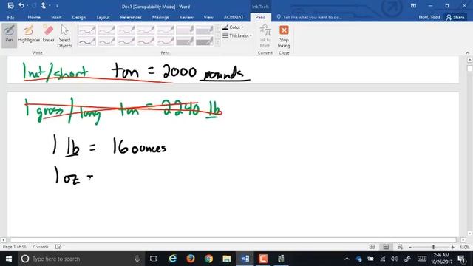This screenshot has height=266, width=473.
Task: Collapse the ribbon with chevron
Action: (468, 52)
